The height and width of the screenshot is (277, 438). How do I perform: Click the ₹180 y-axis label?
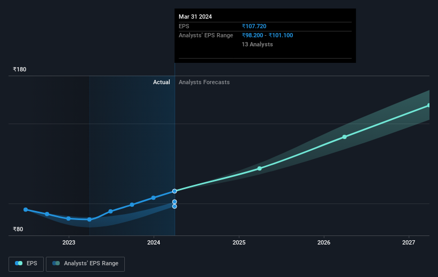(x=20, y=69)
